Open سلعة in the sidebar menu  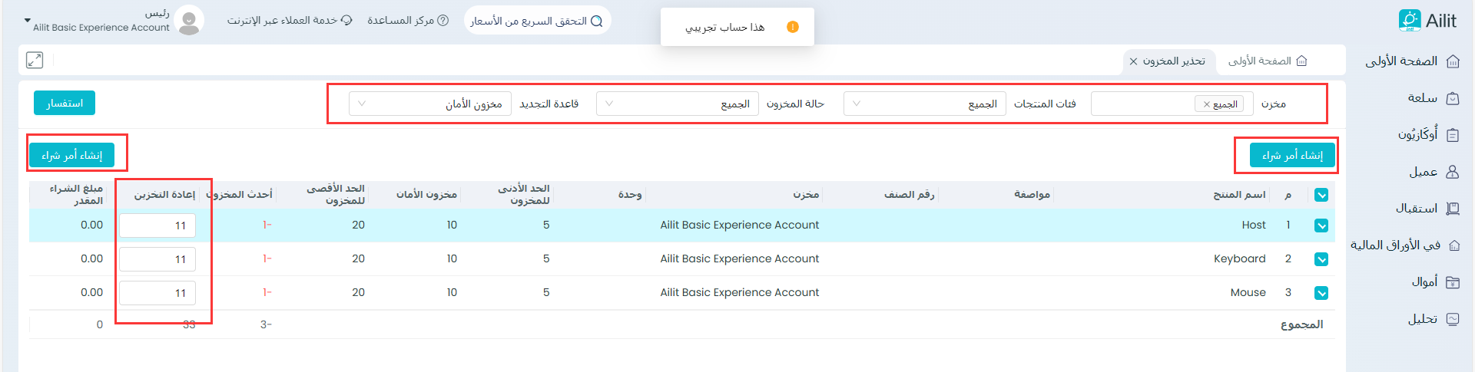(x=1423, y=98)
